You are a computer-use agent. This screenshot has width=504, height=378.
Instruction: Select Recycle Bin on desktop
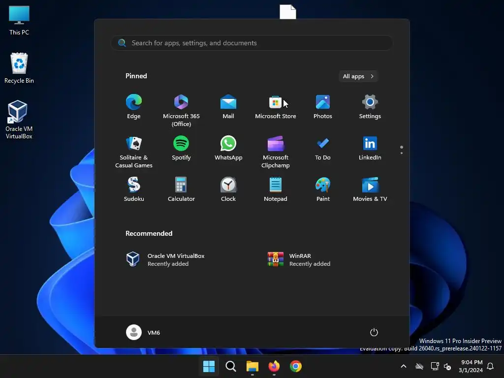pos(19,68)
